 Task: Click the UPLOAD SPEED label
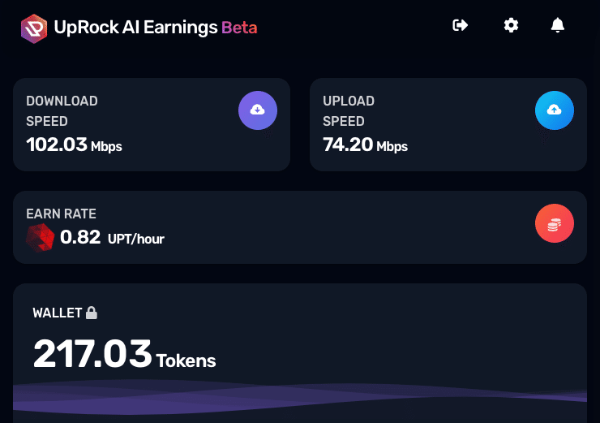click(349, 111)
